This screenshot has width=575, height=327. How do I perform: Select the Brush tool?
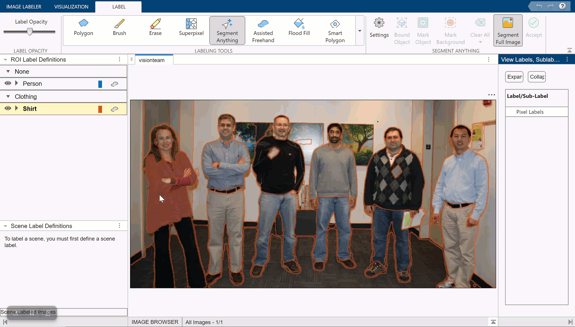click(x=119, y=28)
